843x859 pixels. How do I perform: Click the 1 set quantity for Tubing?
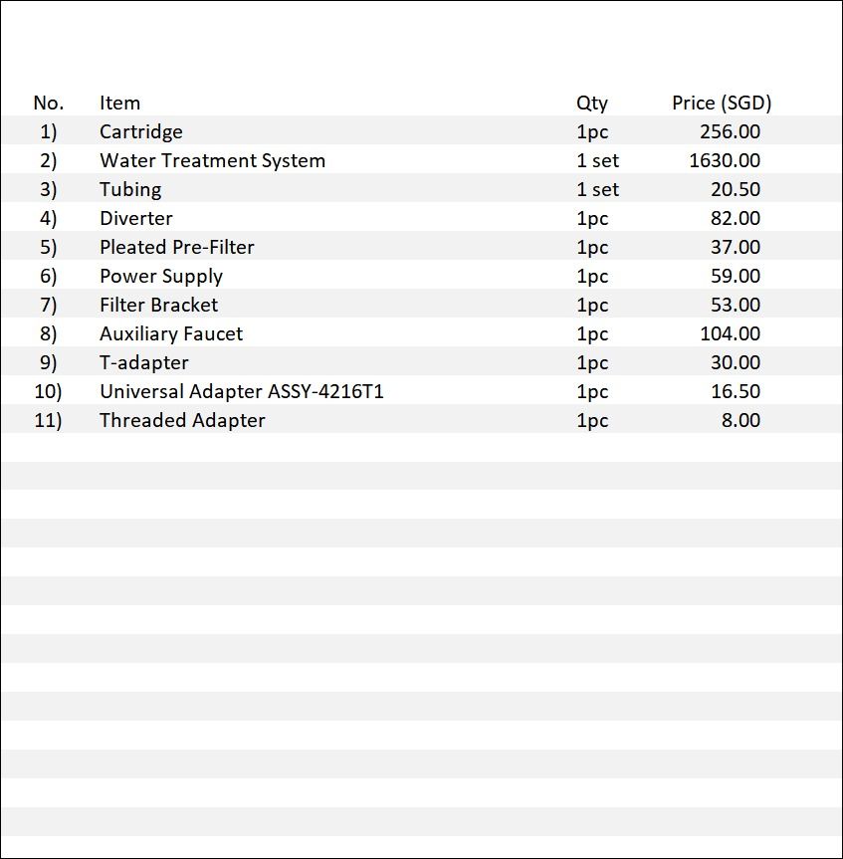coord(597,189)
